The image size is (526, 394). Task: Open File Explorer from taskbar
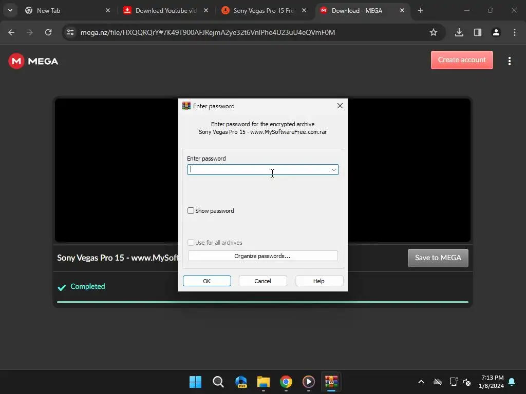(x=264, y=382)
